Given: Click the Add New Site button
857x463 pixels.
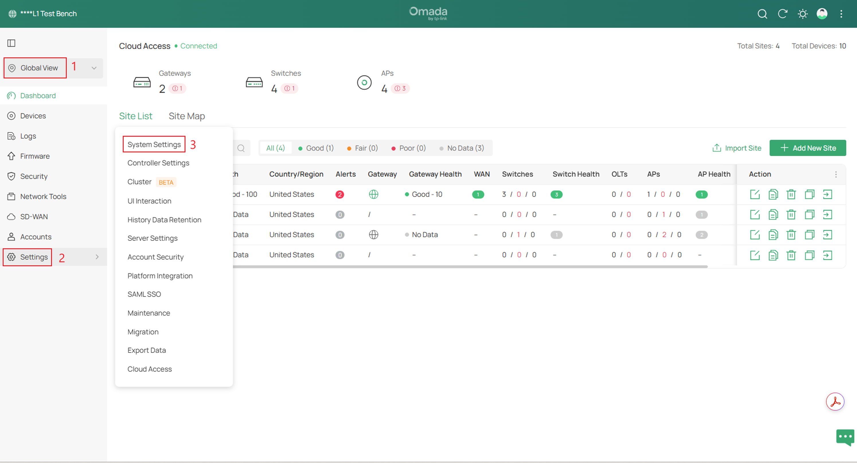Looking at the screenshot, I should tap(807, 148).
